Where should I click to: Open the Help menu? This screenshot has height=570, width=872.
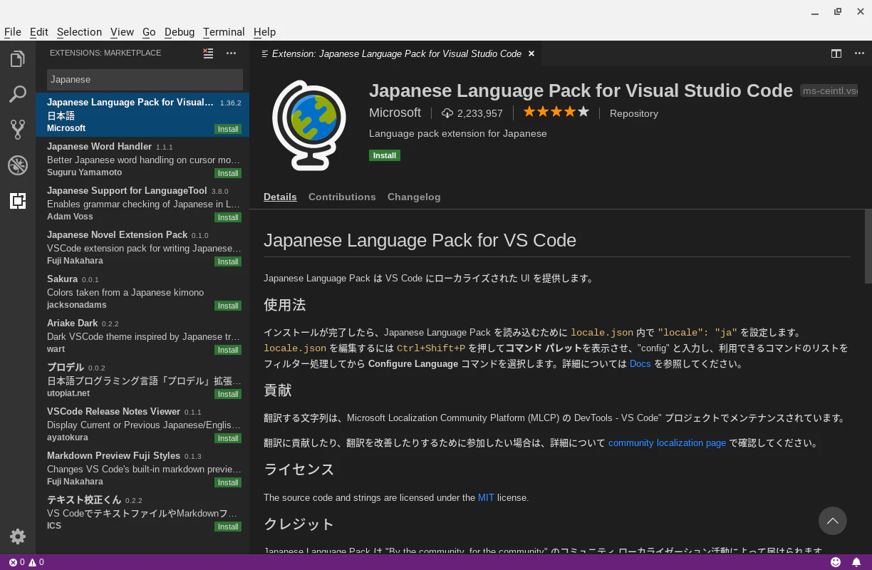coord(264,32)
